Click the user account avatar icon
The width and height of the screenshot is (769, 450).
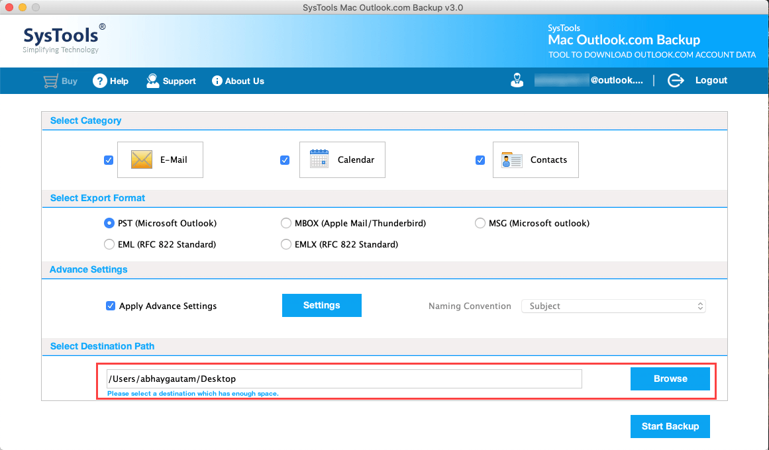[x=517, y=80]
